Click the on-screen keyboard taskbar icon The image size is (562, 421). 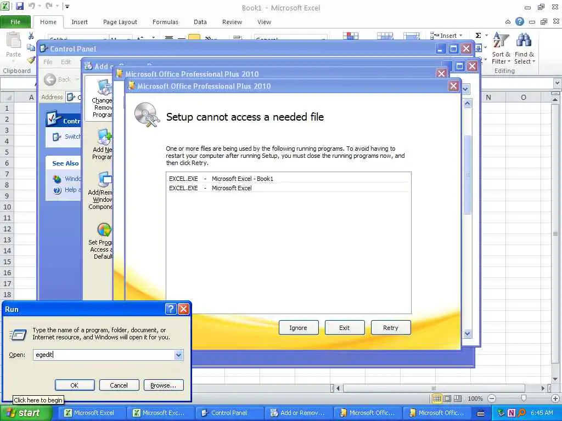click(481, 413)
